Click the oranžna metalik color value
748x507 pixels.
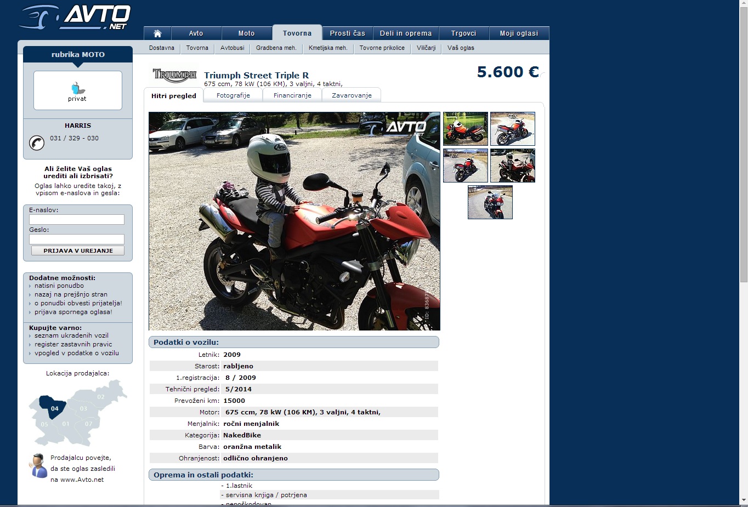[252, 447]
